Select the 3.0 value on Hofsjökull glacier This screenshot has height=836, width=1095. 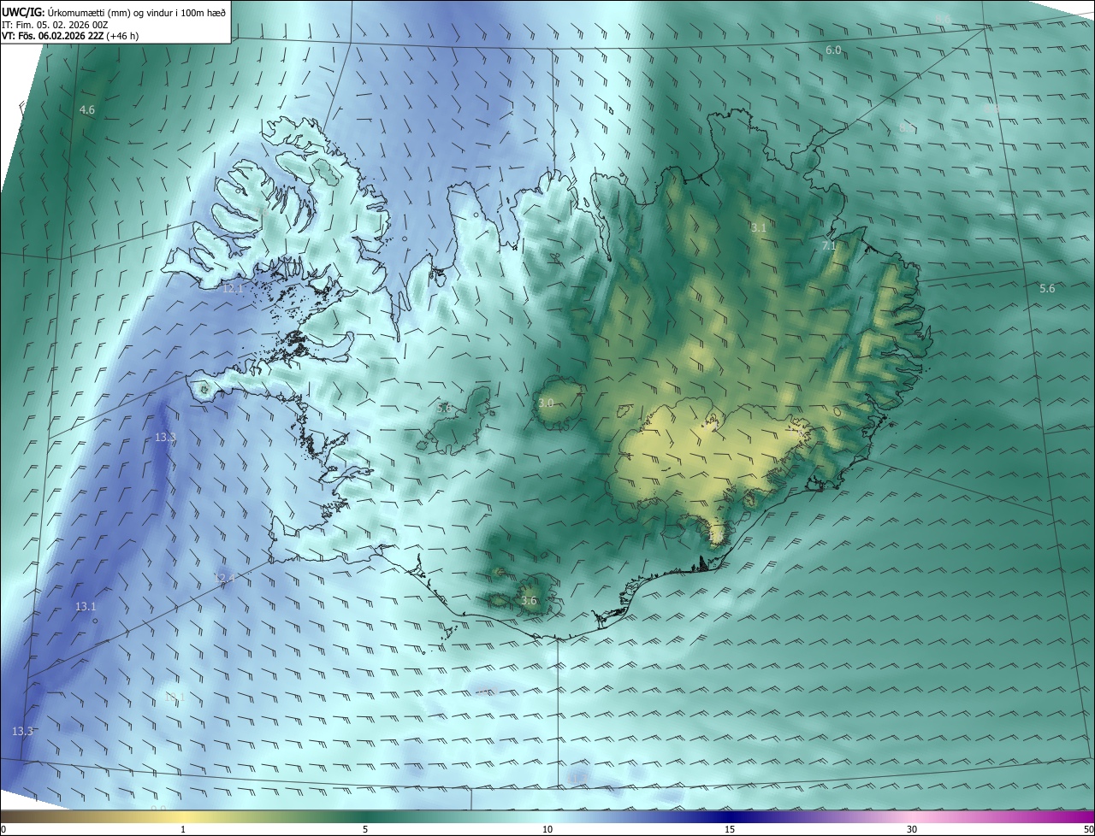coord(546,403)
